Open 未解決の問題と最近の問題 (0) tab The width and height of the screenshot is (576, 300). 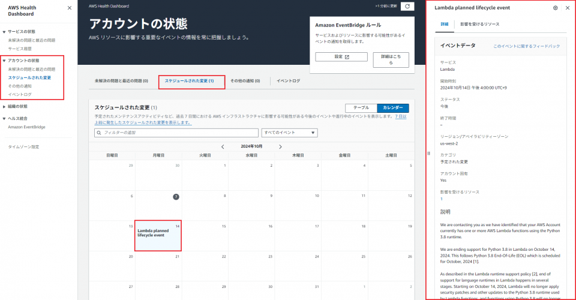point(121,81)
